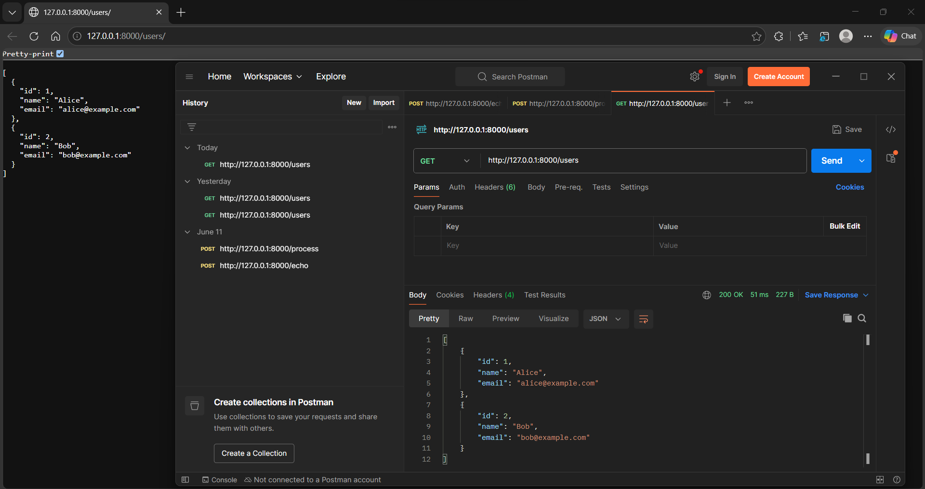Toggle the Pretty-print checkbox
925x489 pixels.
point(60,54)
